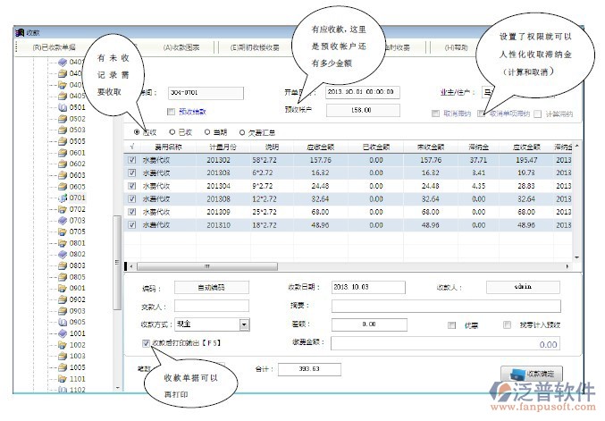
Task: Open the (E)期初收楼收费 menu
Action: 255,47
